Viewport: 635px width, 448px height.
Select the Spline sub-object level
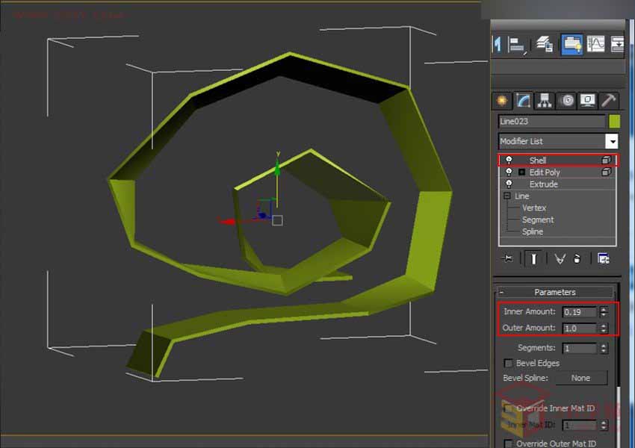click(532, 231)
